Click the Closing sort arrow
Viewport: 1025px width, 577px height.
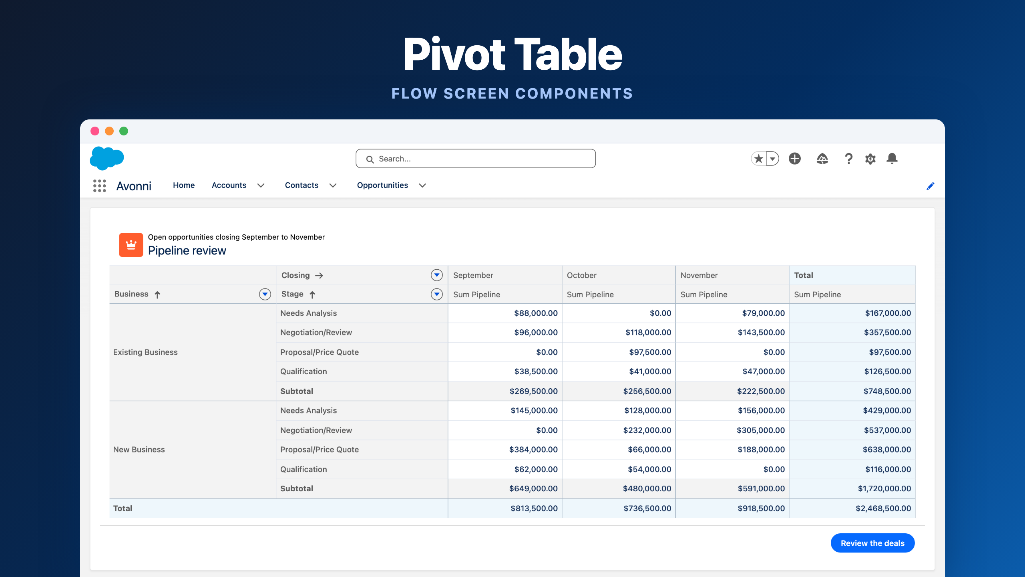tap(319, 276)
